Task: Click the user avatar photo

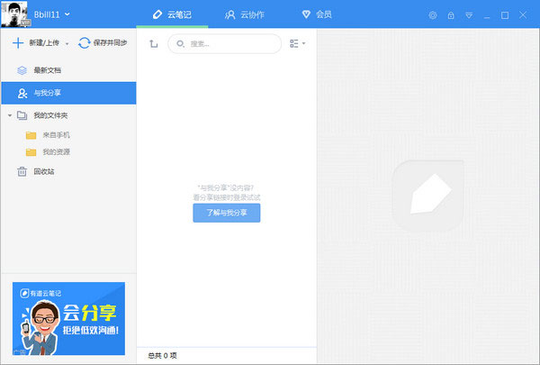Action: (x=14, y=14)
